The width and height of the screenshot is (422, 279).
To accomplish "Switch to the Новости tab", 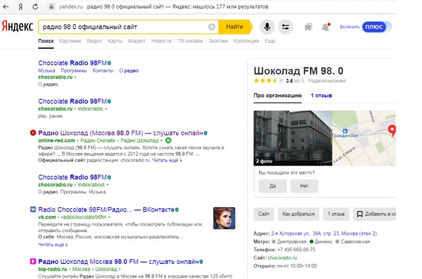I will 162,41.
